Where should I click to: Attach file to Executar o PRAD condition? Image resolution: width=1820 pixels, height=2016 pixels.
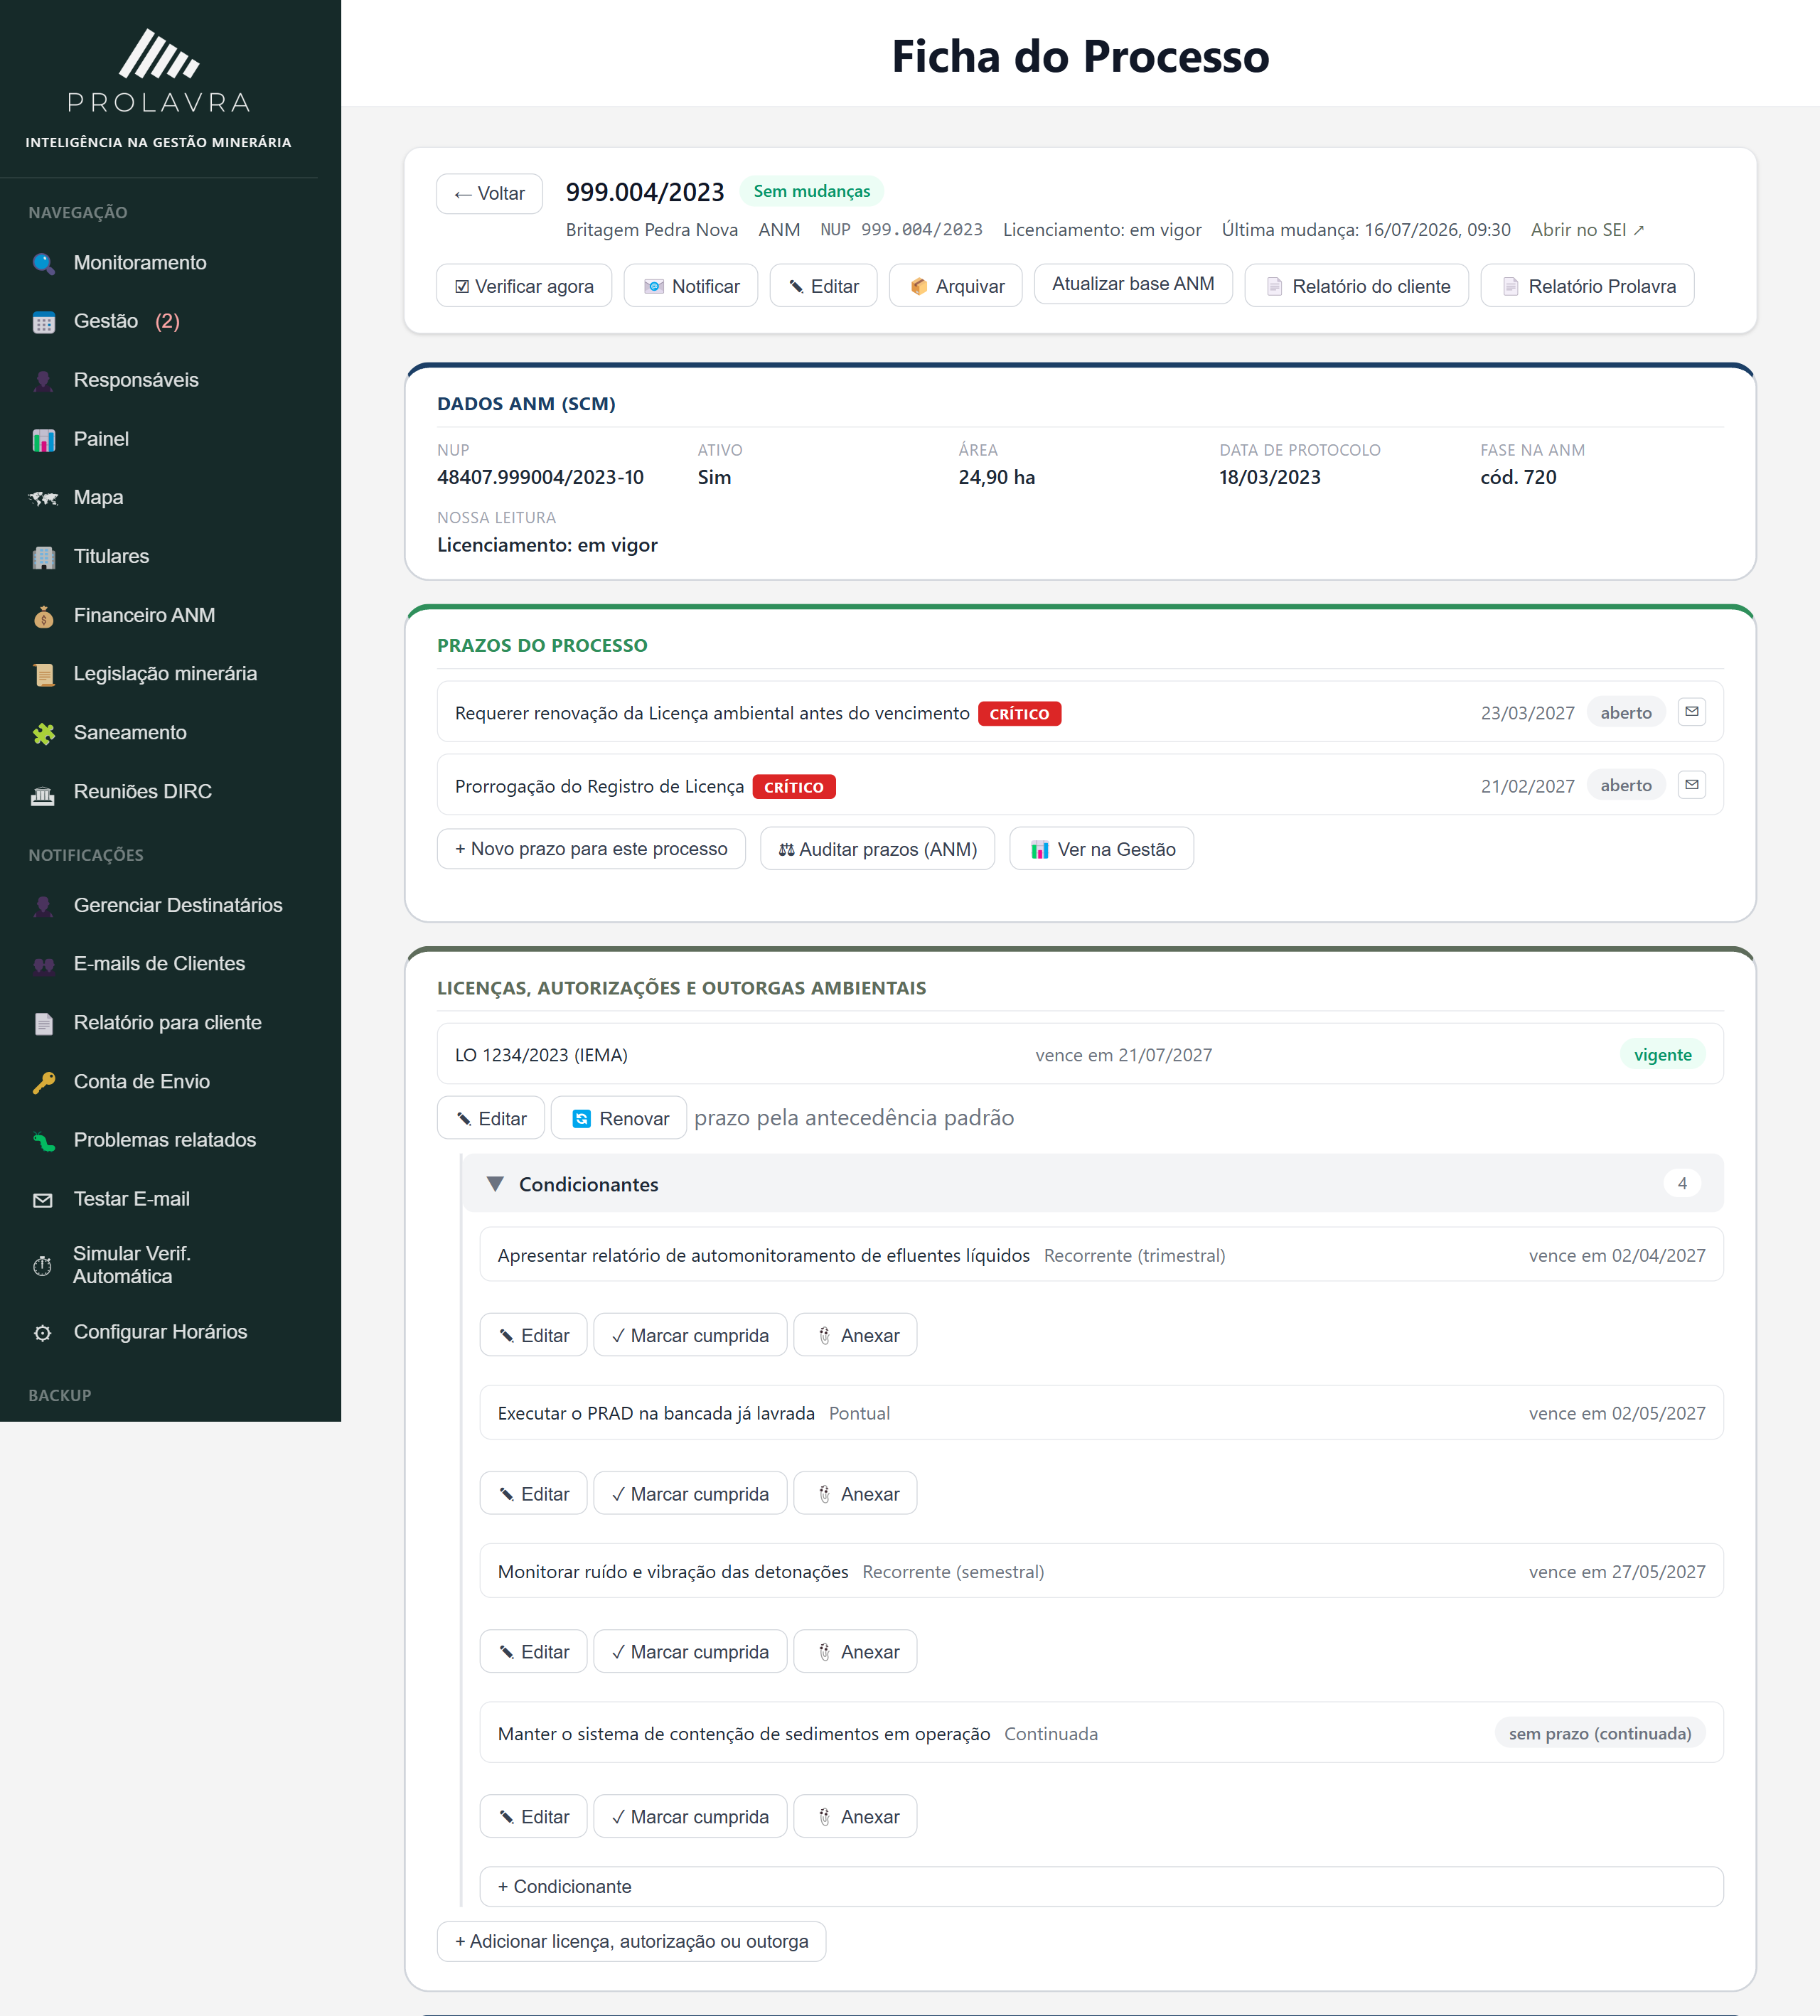(x=855, y=1494)
